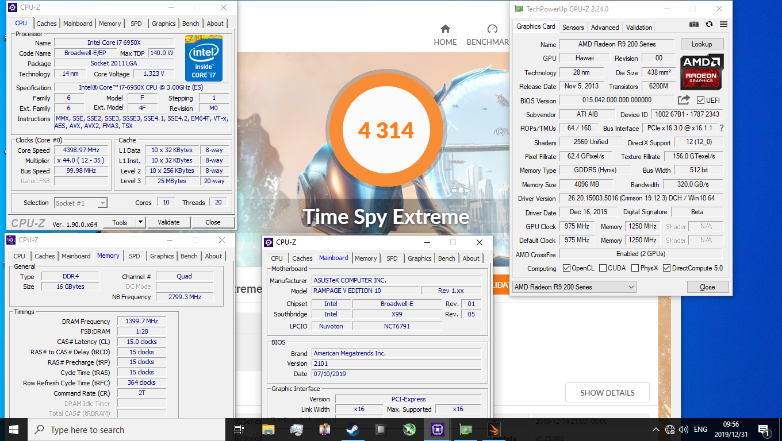Click the Validate button in CPU-Z
This screenshot has width=782, height=441.
168,222
